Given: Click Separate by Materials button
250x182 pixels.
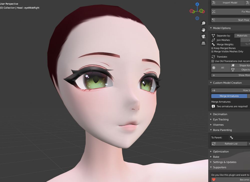Looking at the screenshot, I should click(x=242, y=36).
